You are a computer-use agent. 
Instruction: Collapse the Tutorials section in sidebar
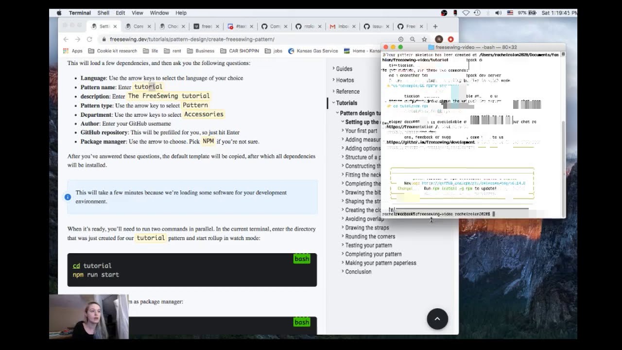[x=346, y=103]
